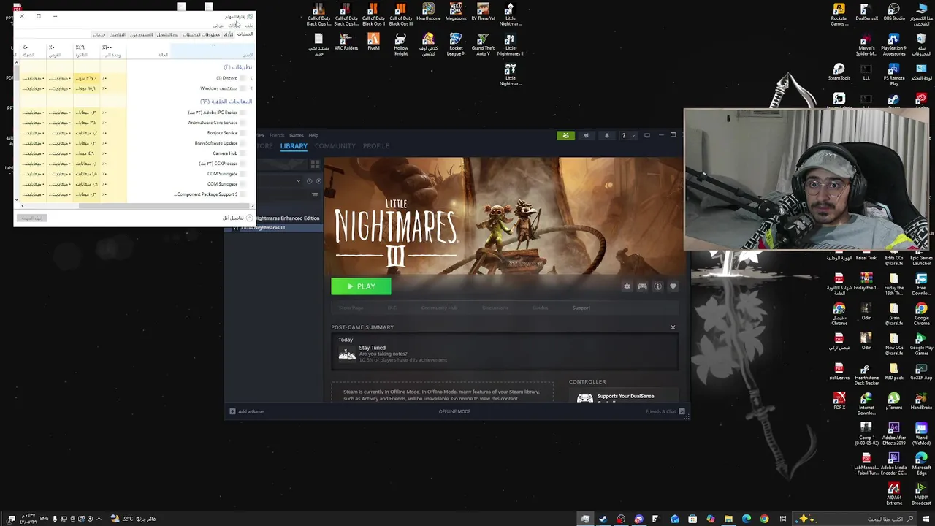Open FiveM desktop shortcut
Image resolution: width=935 pixels, height=526 pixels.
(373, 42)
